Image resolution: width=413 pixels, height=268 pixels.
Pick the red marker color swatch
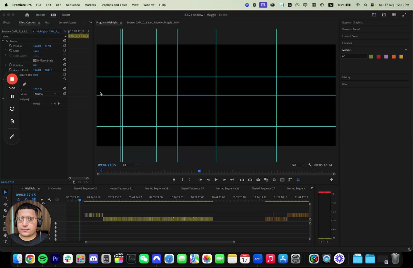click(x=378, y=57)
